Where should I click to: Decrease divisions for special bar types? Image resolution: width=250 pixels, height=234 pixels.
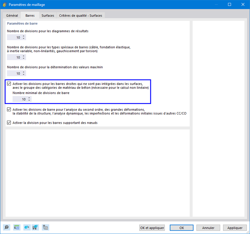point(24,59)
